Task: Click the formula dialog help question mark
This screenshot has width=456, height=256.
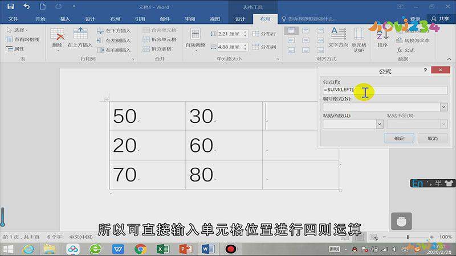Action: pyautogui.click(x=425, y=70)
